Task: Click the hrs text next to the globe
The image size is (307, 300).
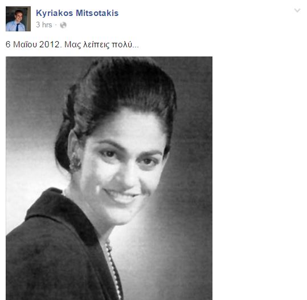Action: (47, 25)
